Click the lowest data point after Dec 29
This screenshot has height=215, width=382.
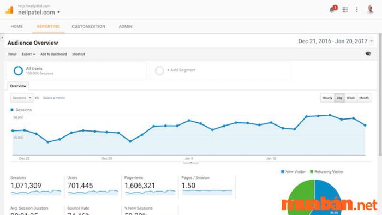coord(130,141)
